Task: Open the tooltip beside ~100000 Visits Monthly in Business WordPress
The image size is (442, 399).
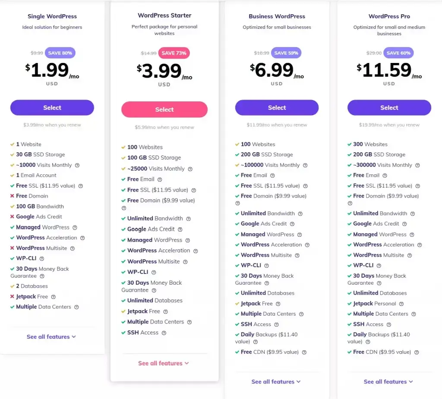Action: 306,165
